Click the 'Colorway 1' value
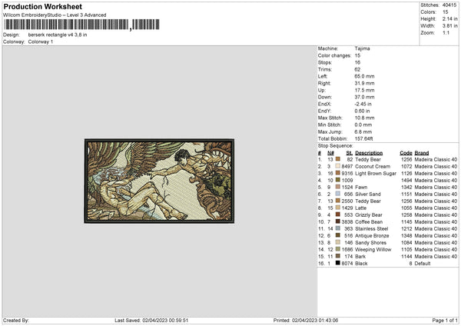461x326 pixels. tap(41, 42)
